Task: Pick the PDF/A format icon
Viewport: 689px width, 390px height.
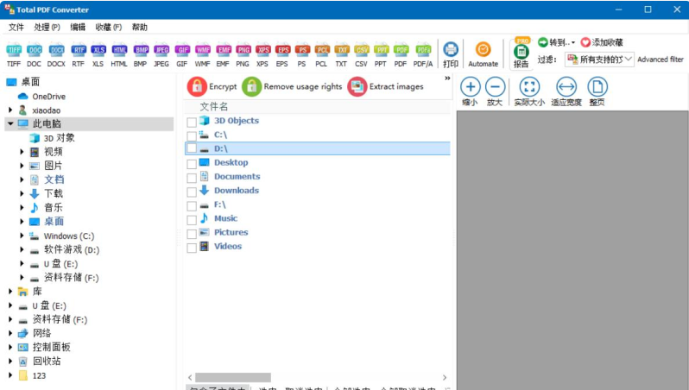Action: click(423, 55)
